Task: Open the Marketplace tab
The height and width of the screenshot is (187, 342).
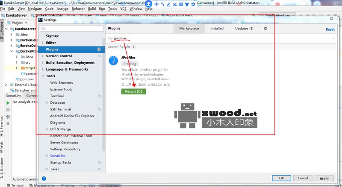Action: [x=189, y=28]
